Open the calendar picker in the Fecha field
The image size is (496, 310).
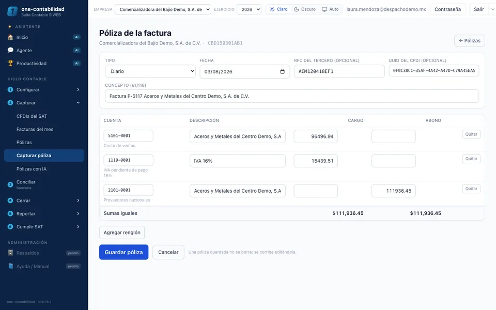[x=283, y=71]
